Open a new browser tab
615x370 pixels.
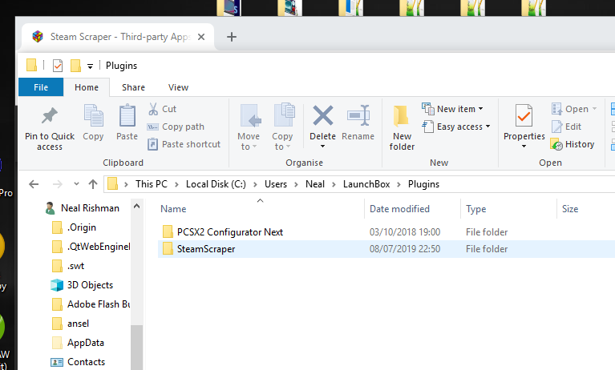232,37
